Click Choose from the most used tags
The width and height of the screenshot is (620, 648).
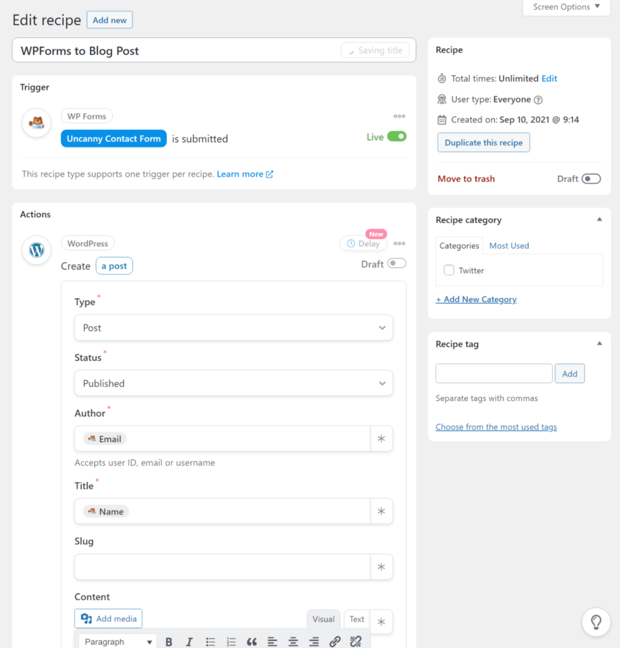click(x=497, y=427)
